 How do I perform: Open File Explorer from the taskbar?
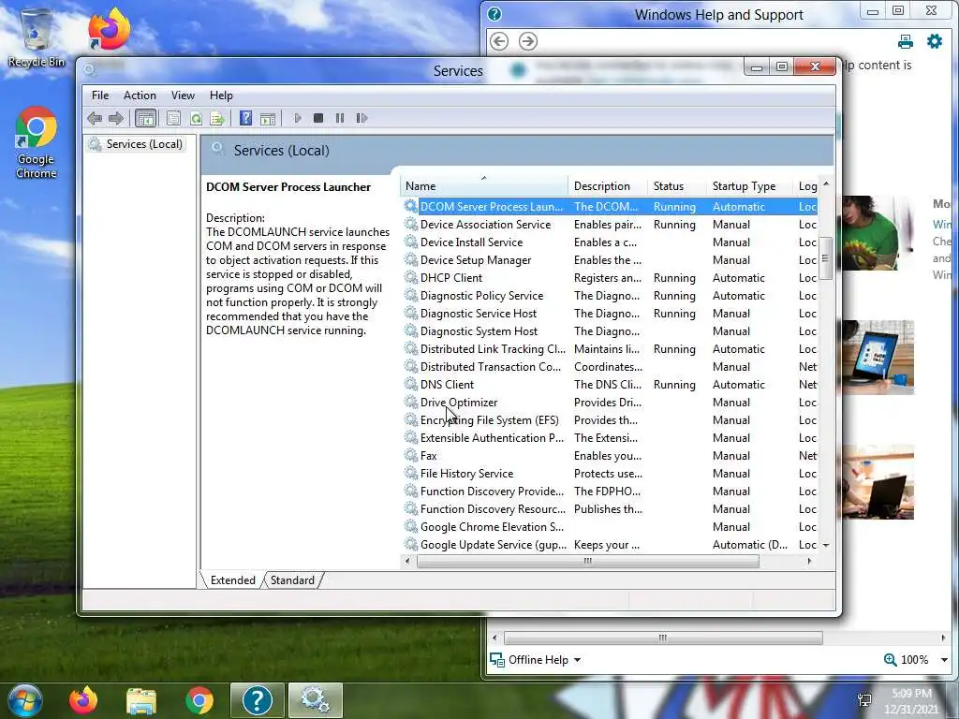tap(141, 701)
